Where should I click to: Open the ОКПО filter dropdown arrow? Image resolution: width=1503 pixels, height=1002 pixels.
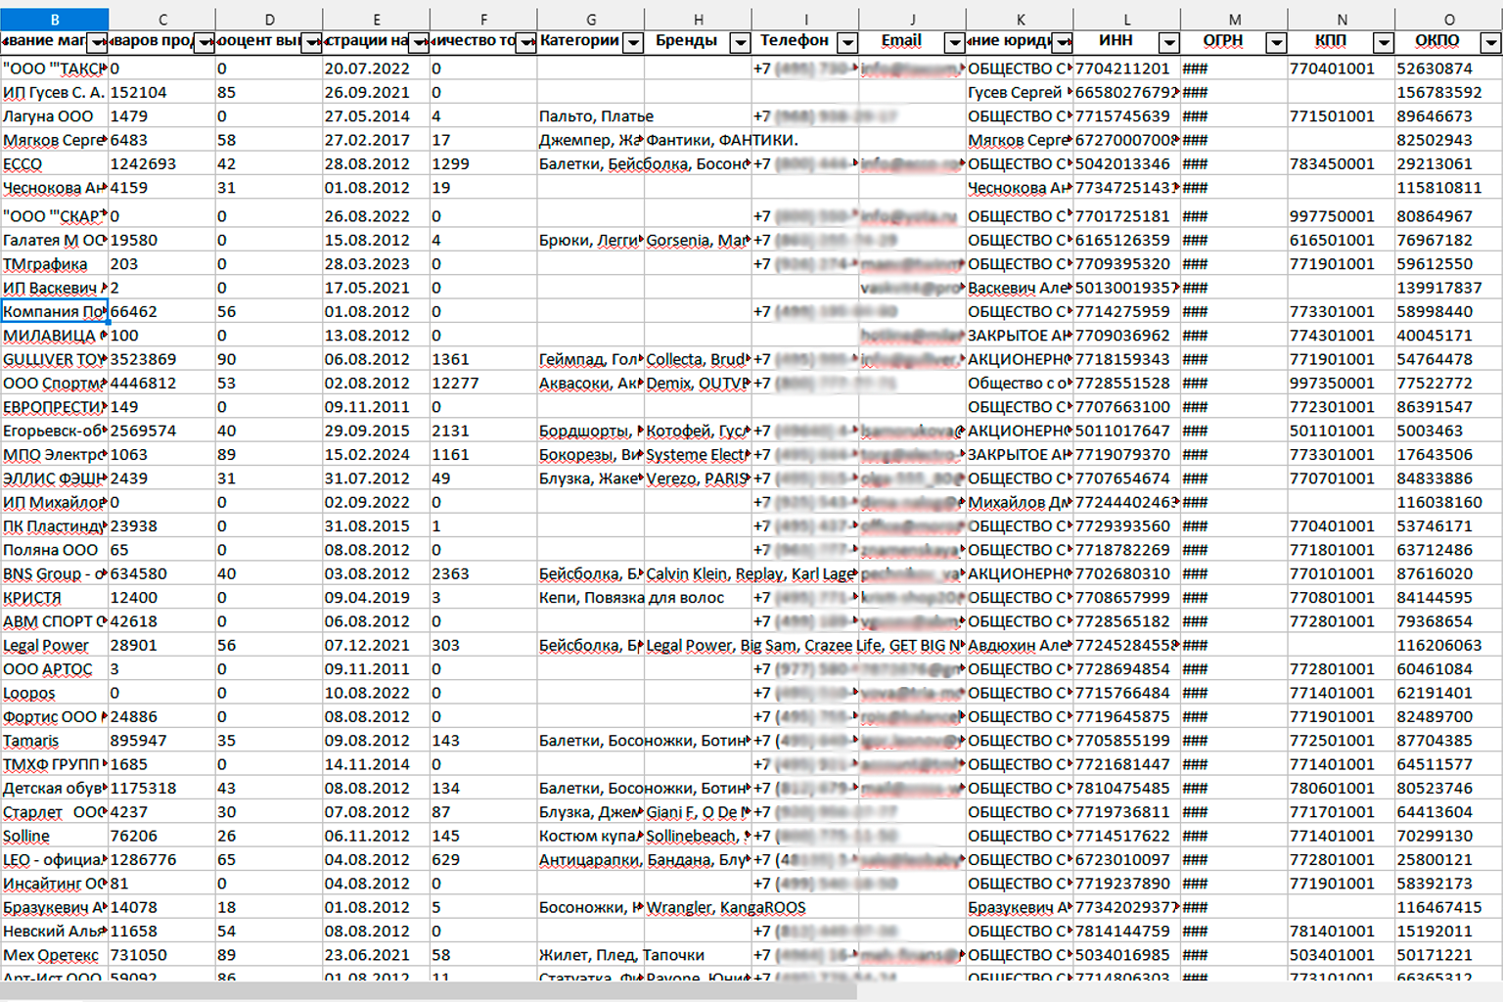1490,42
